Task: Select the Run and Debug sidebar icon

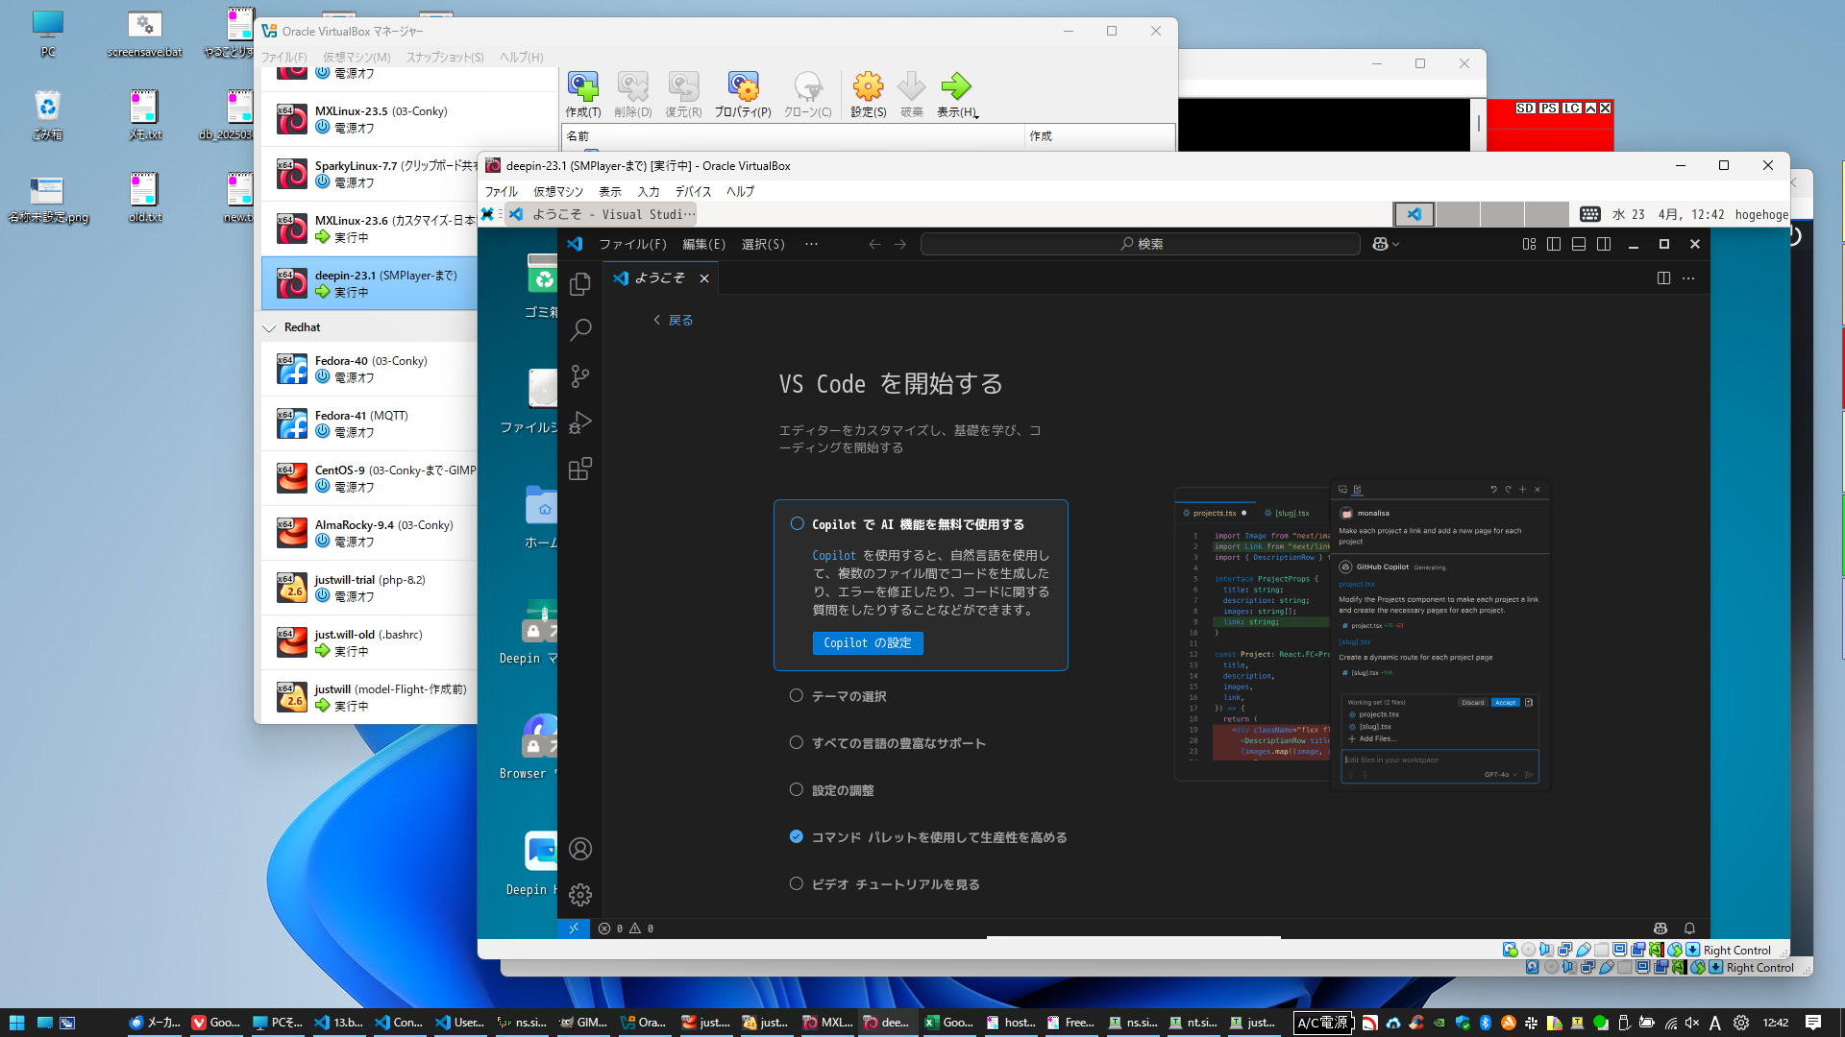Action: (x=579, y=422)
